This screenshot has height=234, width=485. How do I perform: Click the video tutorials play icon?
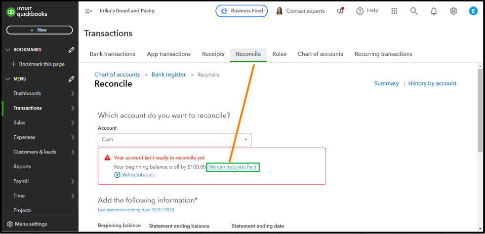click(117, 175)
